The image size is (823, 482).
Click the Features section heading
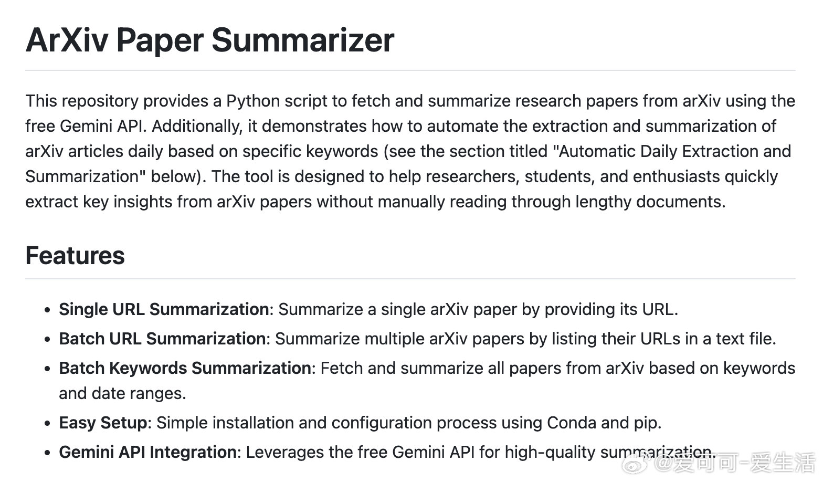pos(75,256)
